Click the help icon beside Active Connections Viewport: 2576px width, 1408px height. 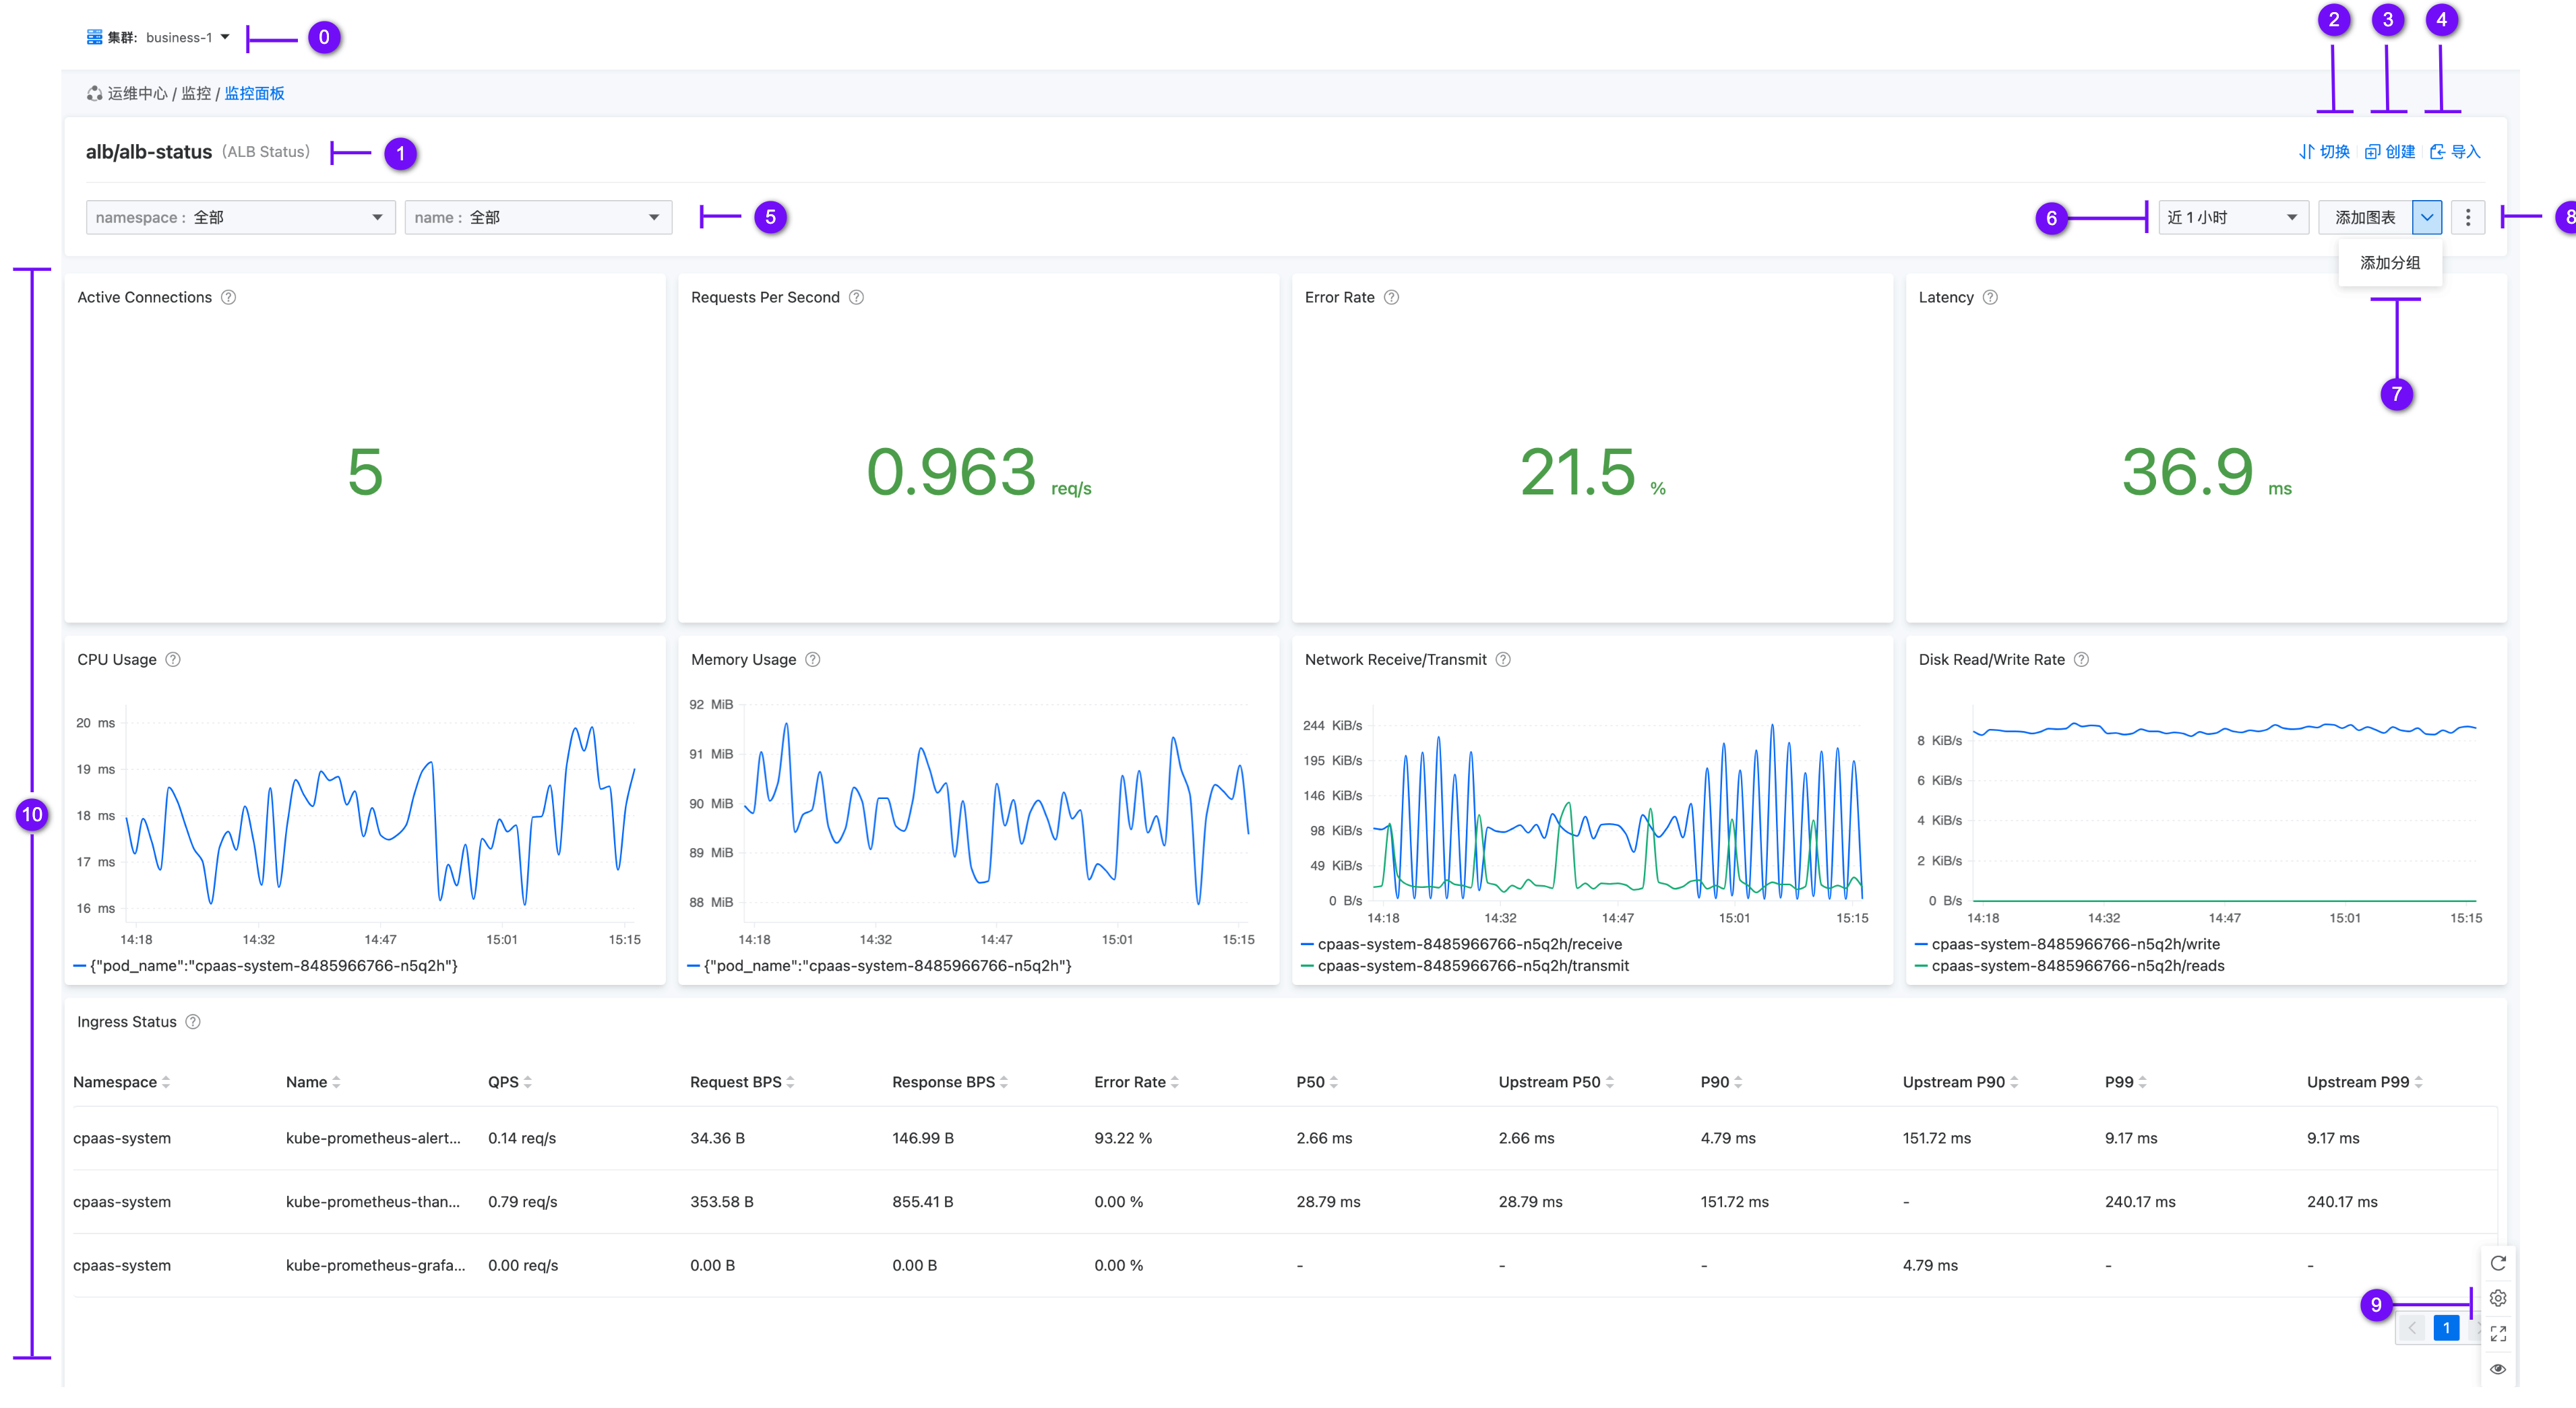coord(228,298)
